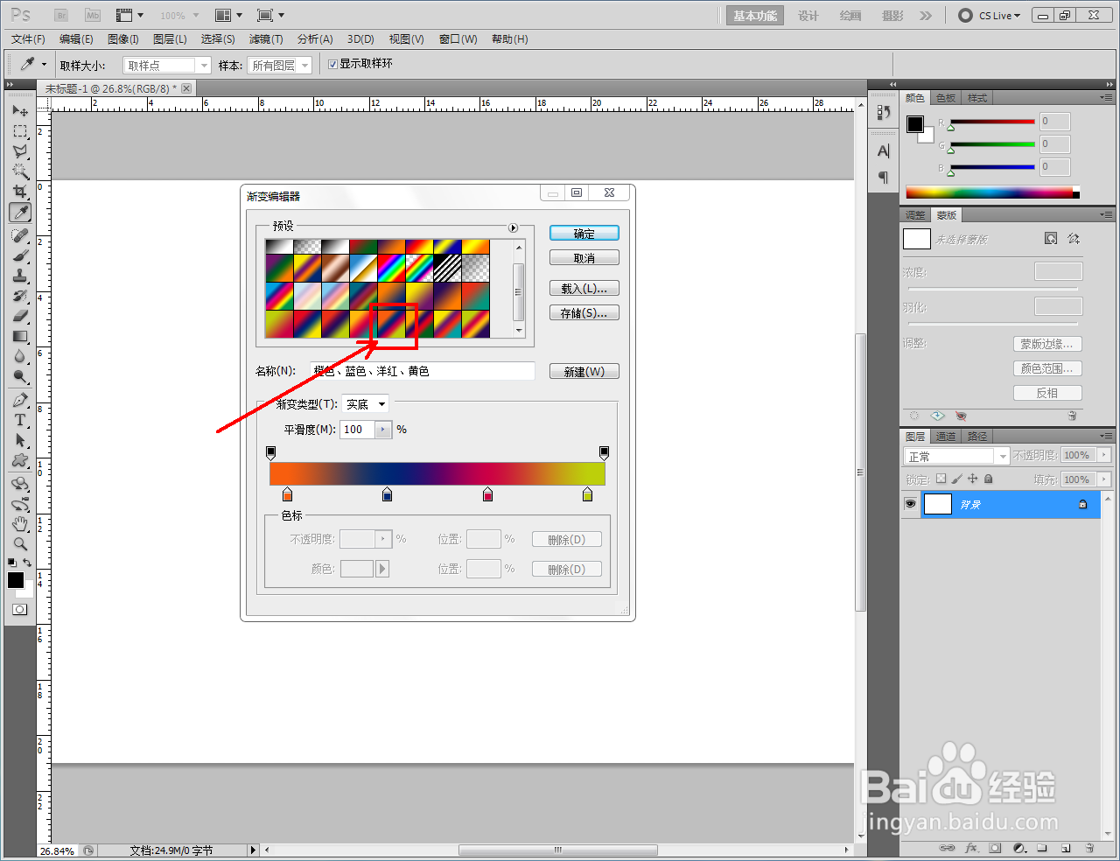Open Mini Bridge via Mb icon

pyautogui.click(x=93, y=15)
